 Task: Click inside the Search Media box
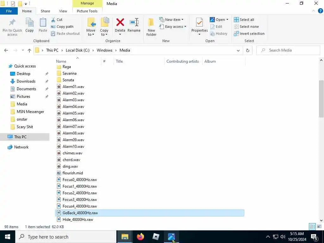point(288,50)
